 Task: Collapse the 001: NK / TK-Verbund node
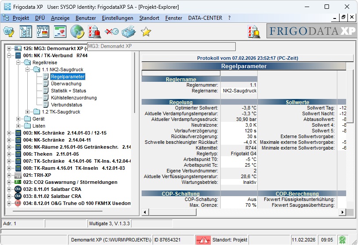(x=9, y=55)
